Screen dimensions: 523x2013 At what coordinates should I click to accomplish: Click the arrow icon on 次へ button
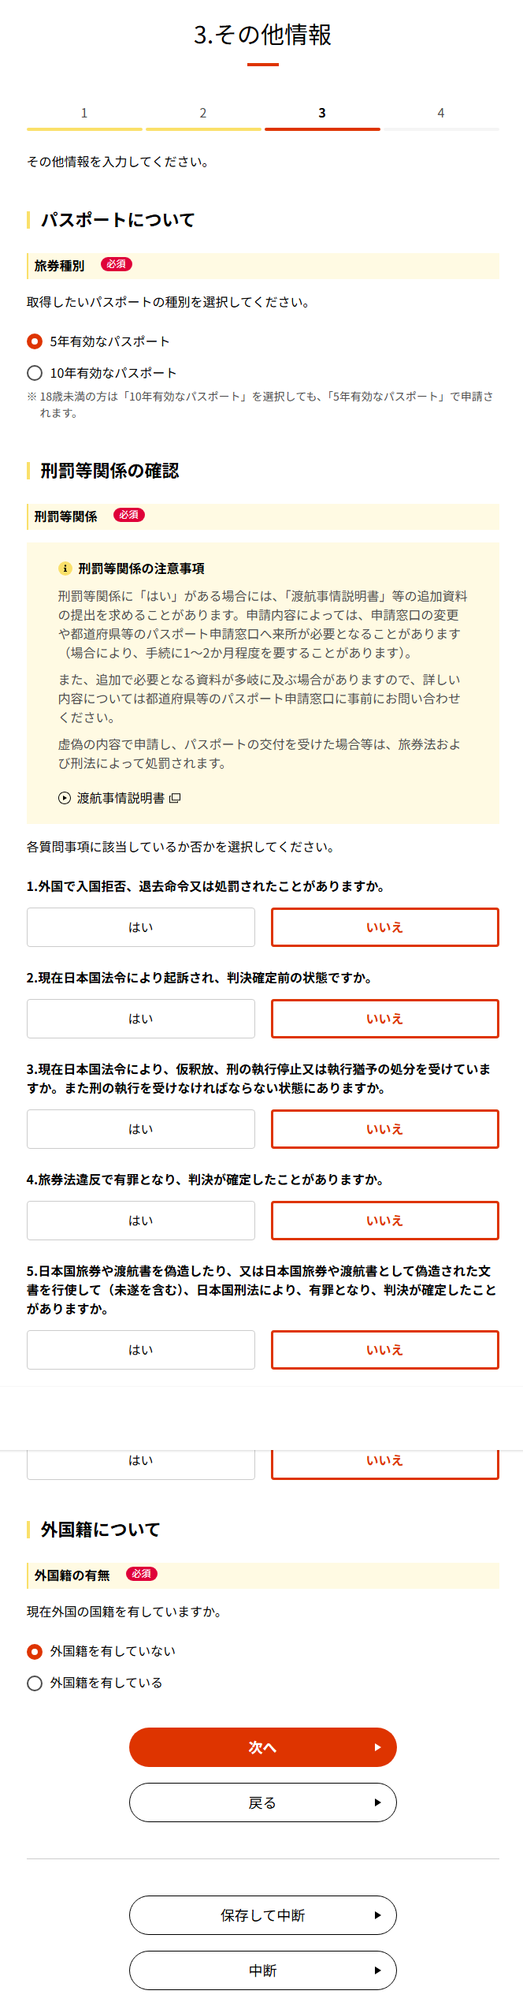pos(377,1747)
